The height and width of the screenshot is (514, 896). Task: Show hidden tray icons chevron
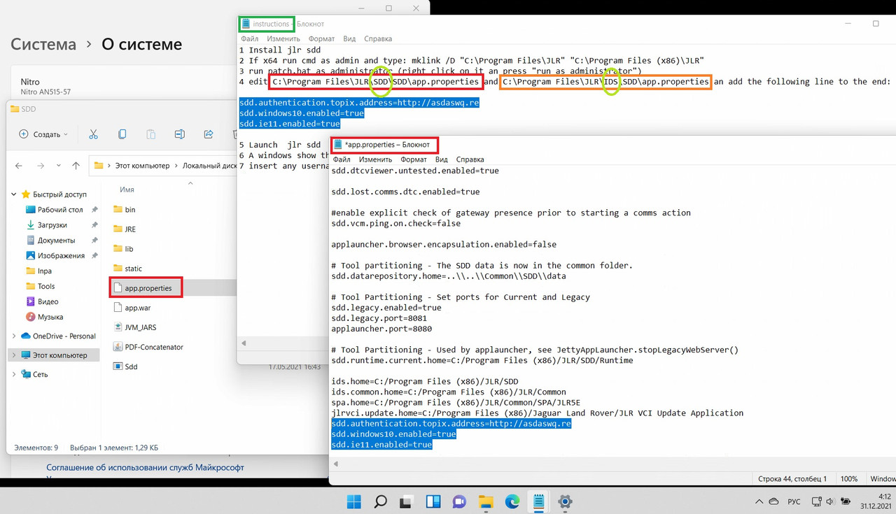pyautogui.click(x=758, y=502)
